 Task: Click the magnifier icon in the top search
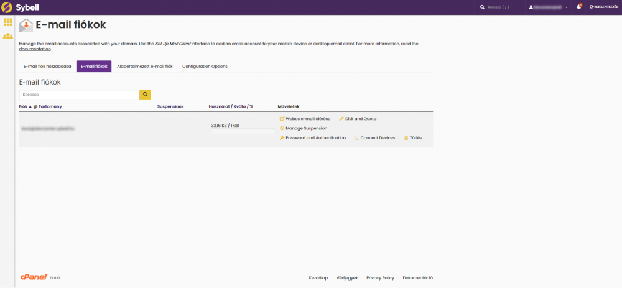pyautogui.click(x=483, y=7)
